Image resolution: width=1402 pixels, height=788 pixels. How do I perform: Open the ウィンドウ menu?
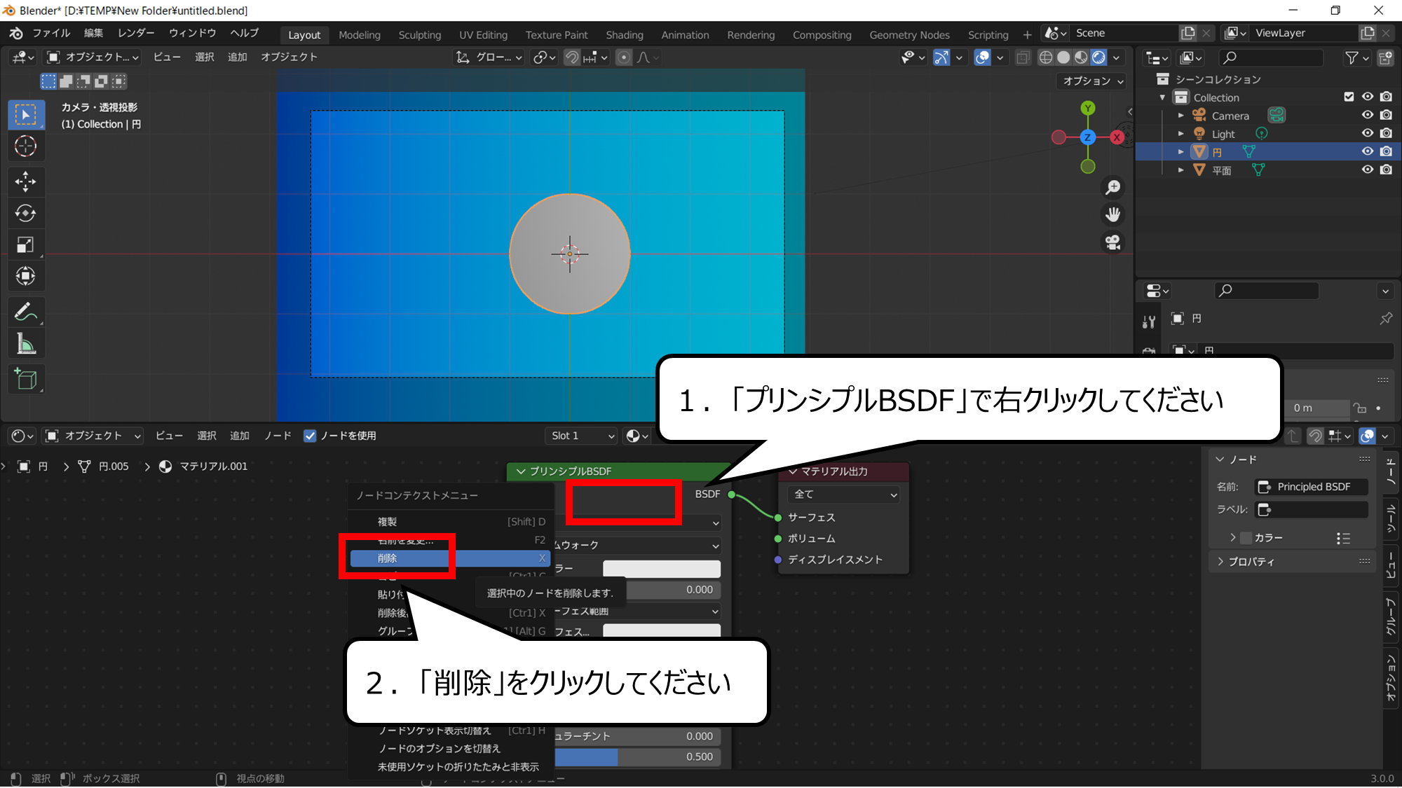pyautogui.click(x=192, y=34)
